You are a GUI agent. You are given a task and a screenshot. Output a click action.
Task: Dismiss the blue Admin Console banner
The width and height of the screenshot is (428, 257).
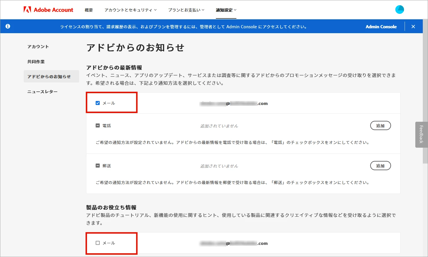tap(413, 27)
